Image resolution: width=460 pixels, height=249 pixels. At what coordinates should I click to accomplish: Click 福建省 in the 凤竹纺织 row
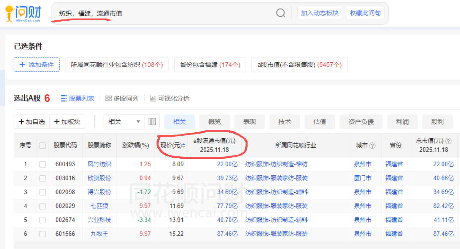pos(394,164)
